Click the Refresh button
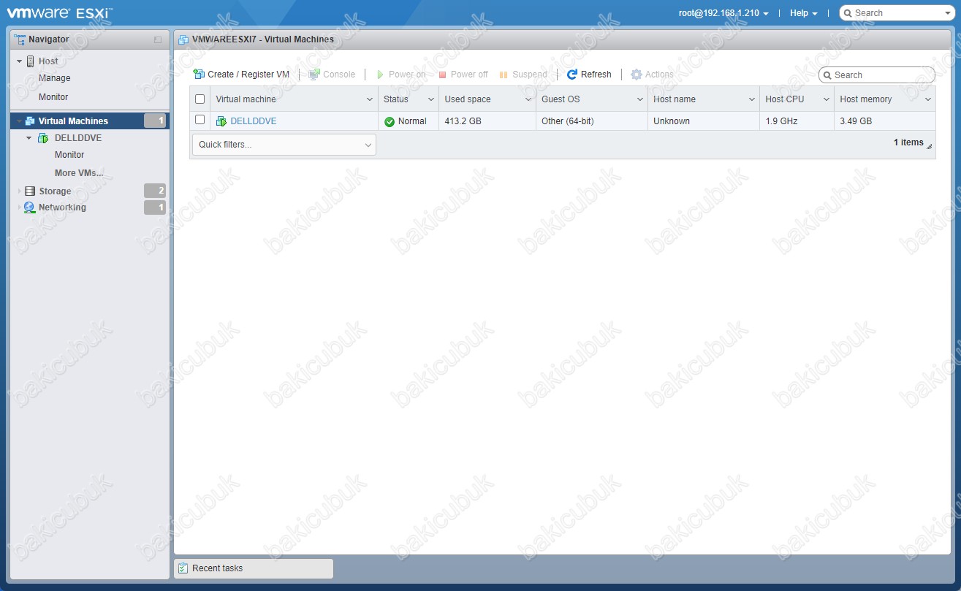 click(589, 75)
